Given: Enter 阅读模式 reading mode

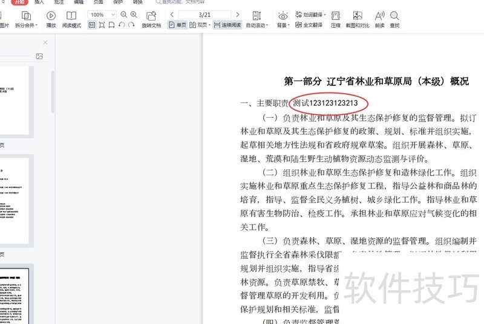Looking at the screenshot, I should [x=71, y=19].
